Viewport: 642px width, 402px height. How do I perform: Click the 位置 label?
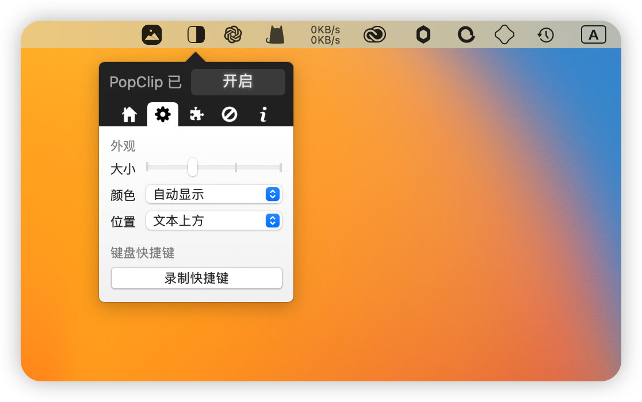pos(123,222)
